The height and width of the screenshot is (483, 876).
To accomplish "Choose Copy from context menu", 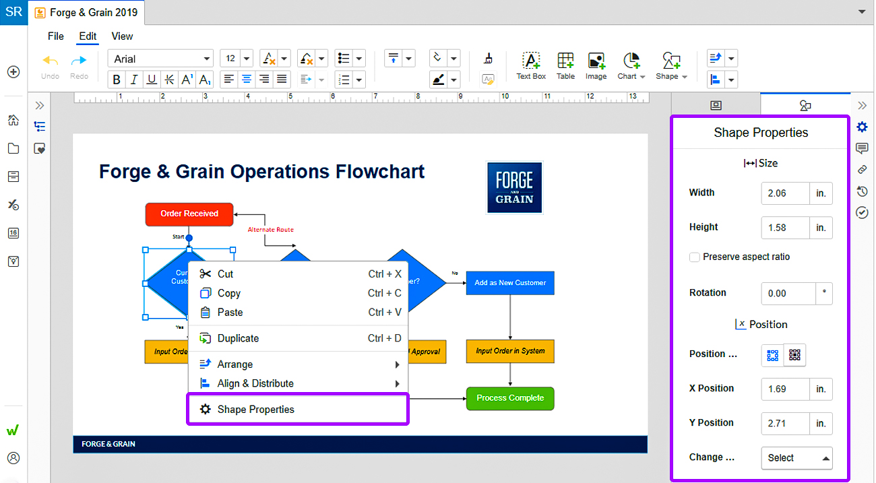I will point(298,294).
